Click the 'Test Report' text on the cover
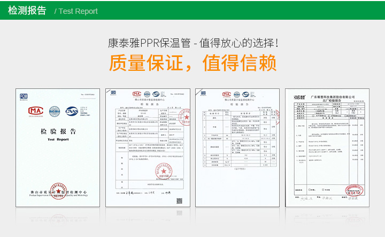This screenshot has height=237, width=385. click(x=58, y=139)
